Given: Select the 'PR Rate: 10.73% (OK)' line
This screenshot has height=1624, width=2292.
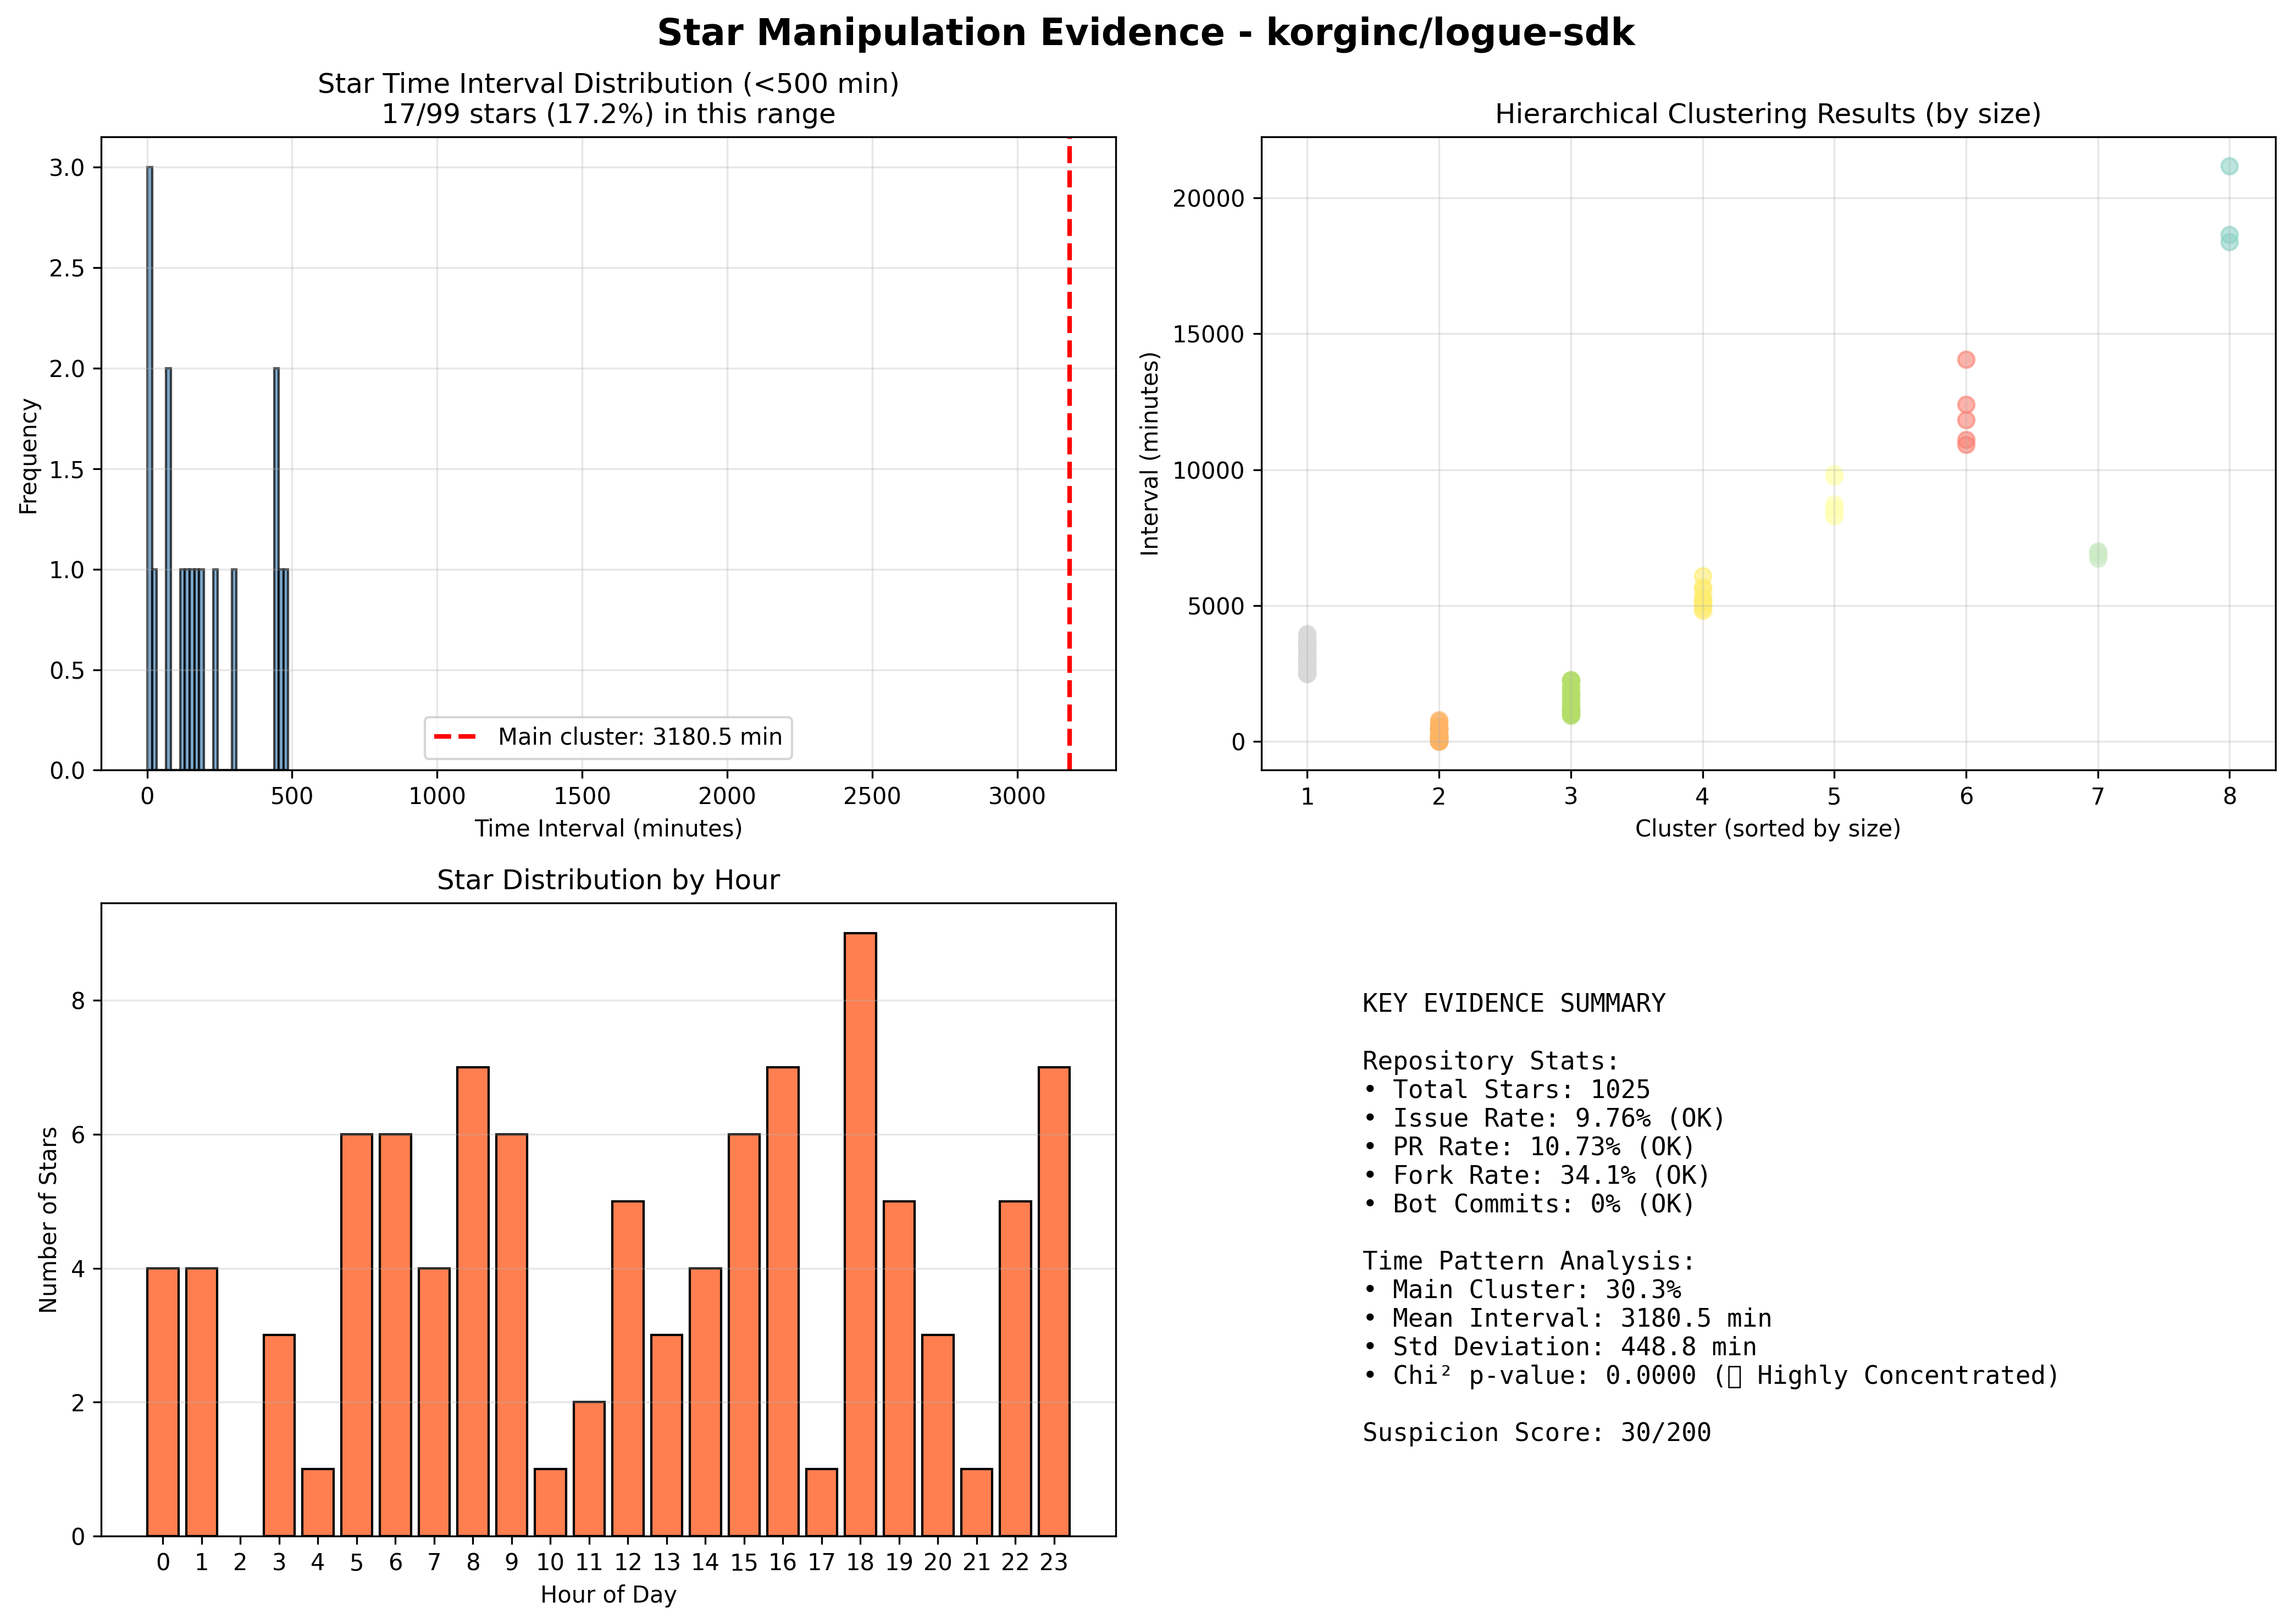Looking at the screenshot, I should pyautogui.click(x=1529, y=1147).
